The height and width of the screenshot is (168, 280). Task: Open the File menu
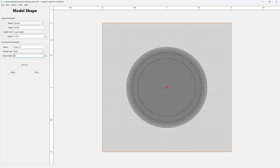[x=3, y=5]
